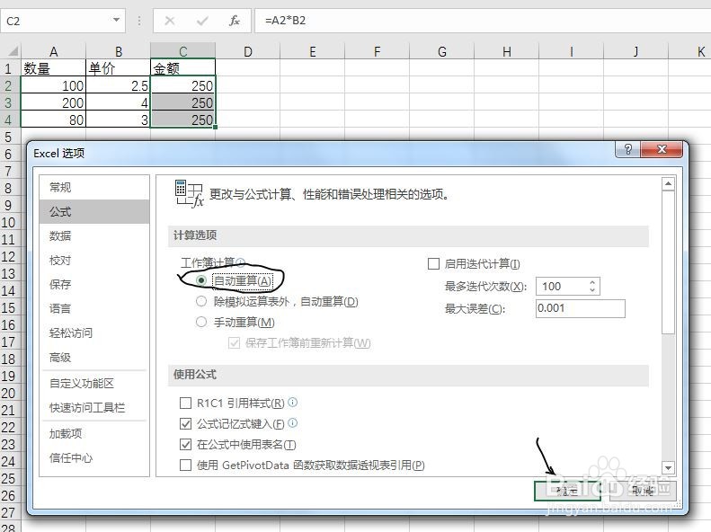The image size is (711, 532).
Task: Open the 校对 options category
Action: [94, 260]
